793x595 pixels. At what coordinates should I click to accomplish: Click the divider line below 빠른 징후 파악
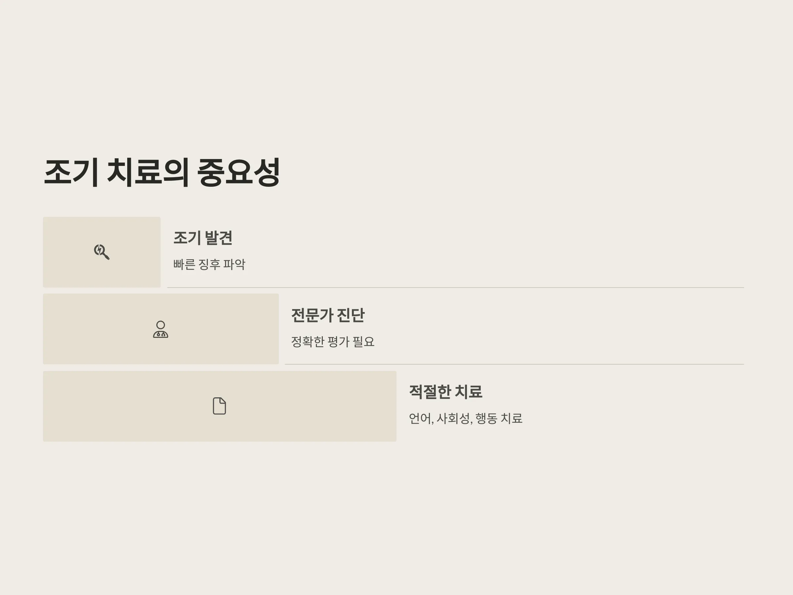[x=456, y=288]
